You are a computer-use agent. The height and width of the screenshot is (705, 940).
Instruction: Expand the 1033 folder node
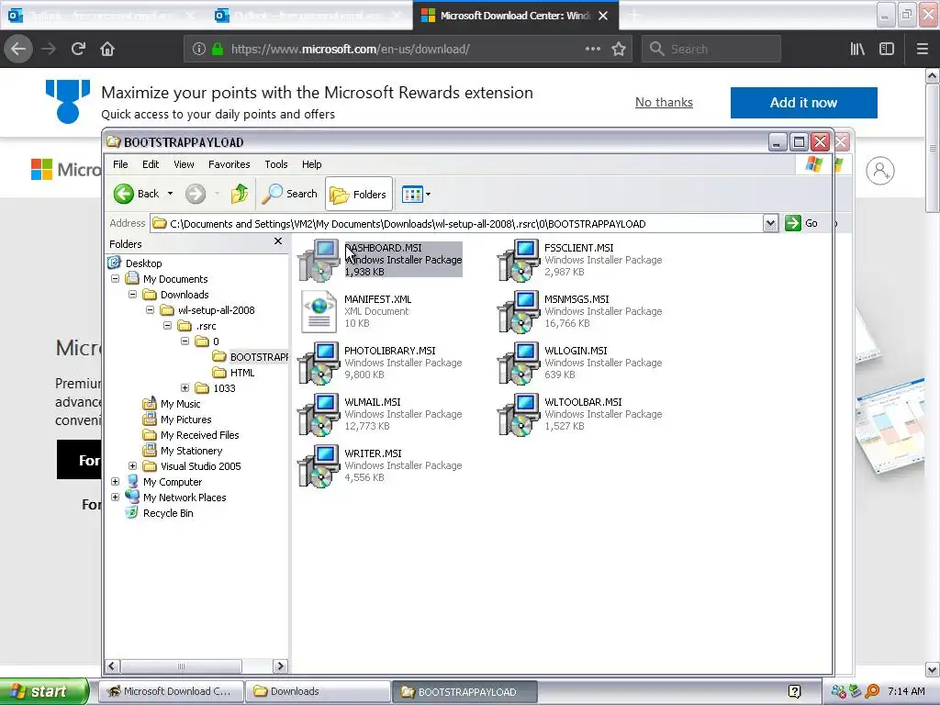click(185, 388)
